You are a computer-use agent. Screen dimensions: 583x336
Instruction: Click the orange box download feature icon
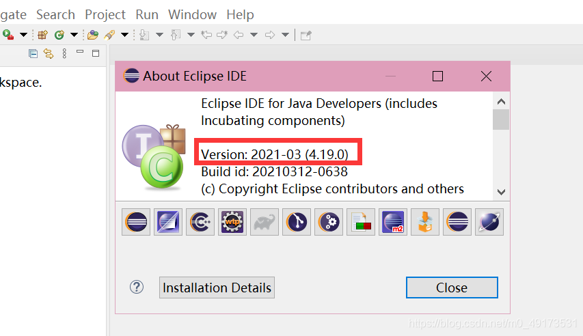coord(425,222)
